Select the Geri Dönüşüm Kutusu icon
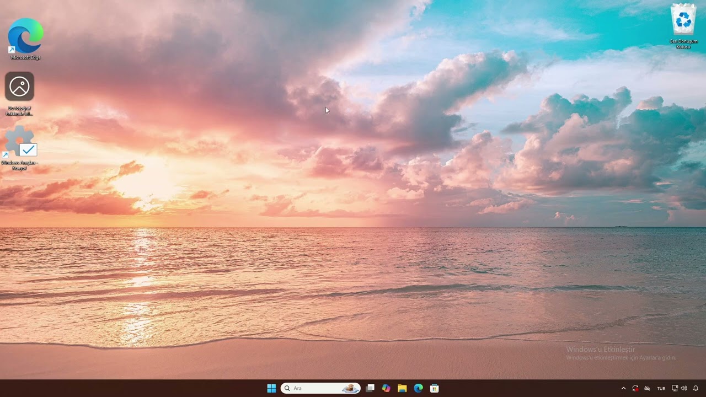Screen dimensions: 706x397 [x=683, y=26]
